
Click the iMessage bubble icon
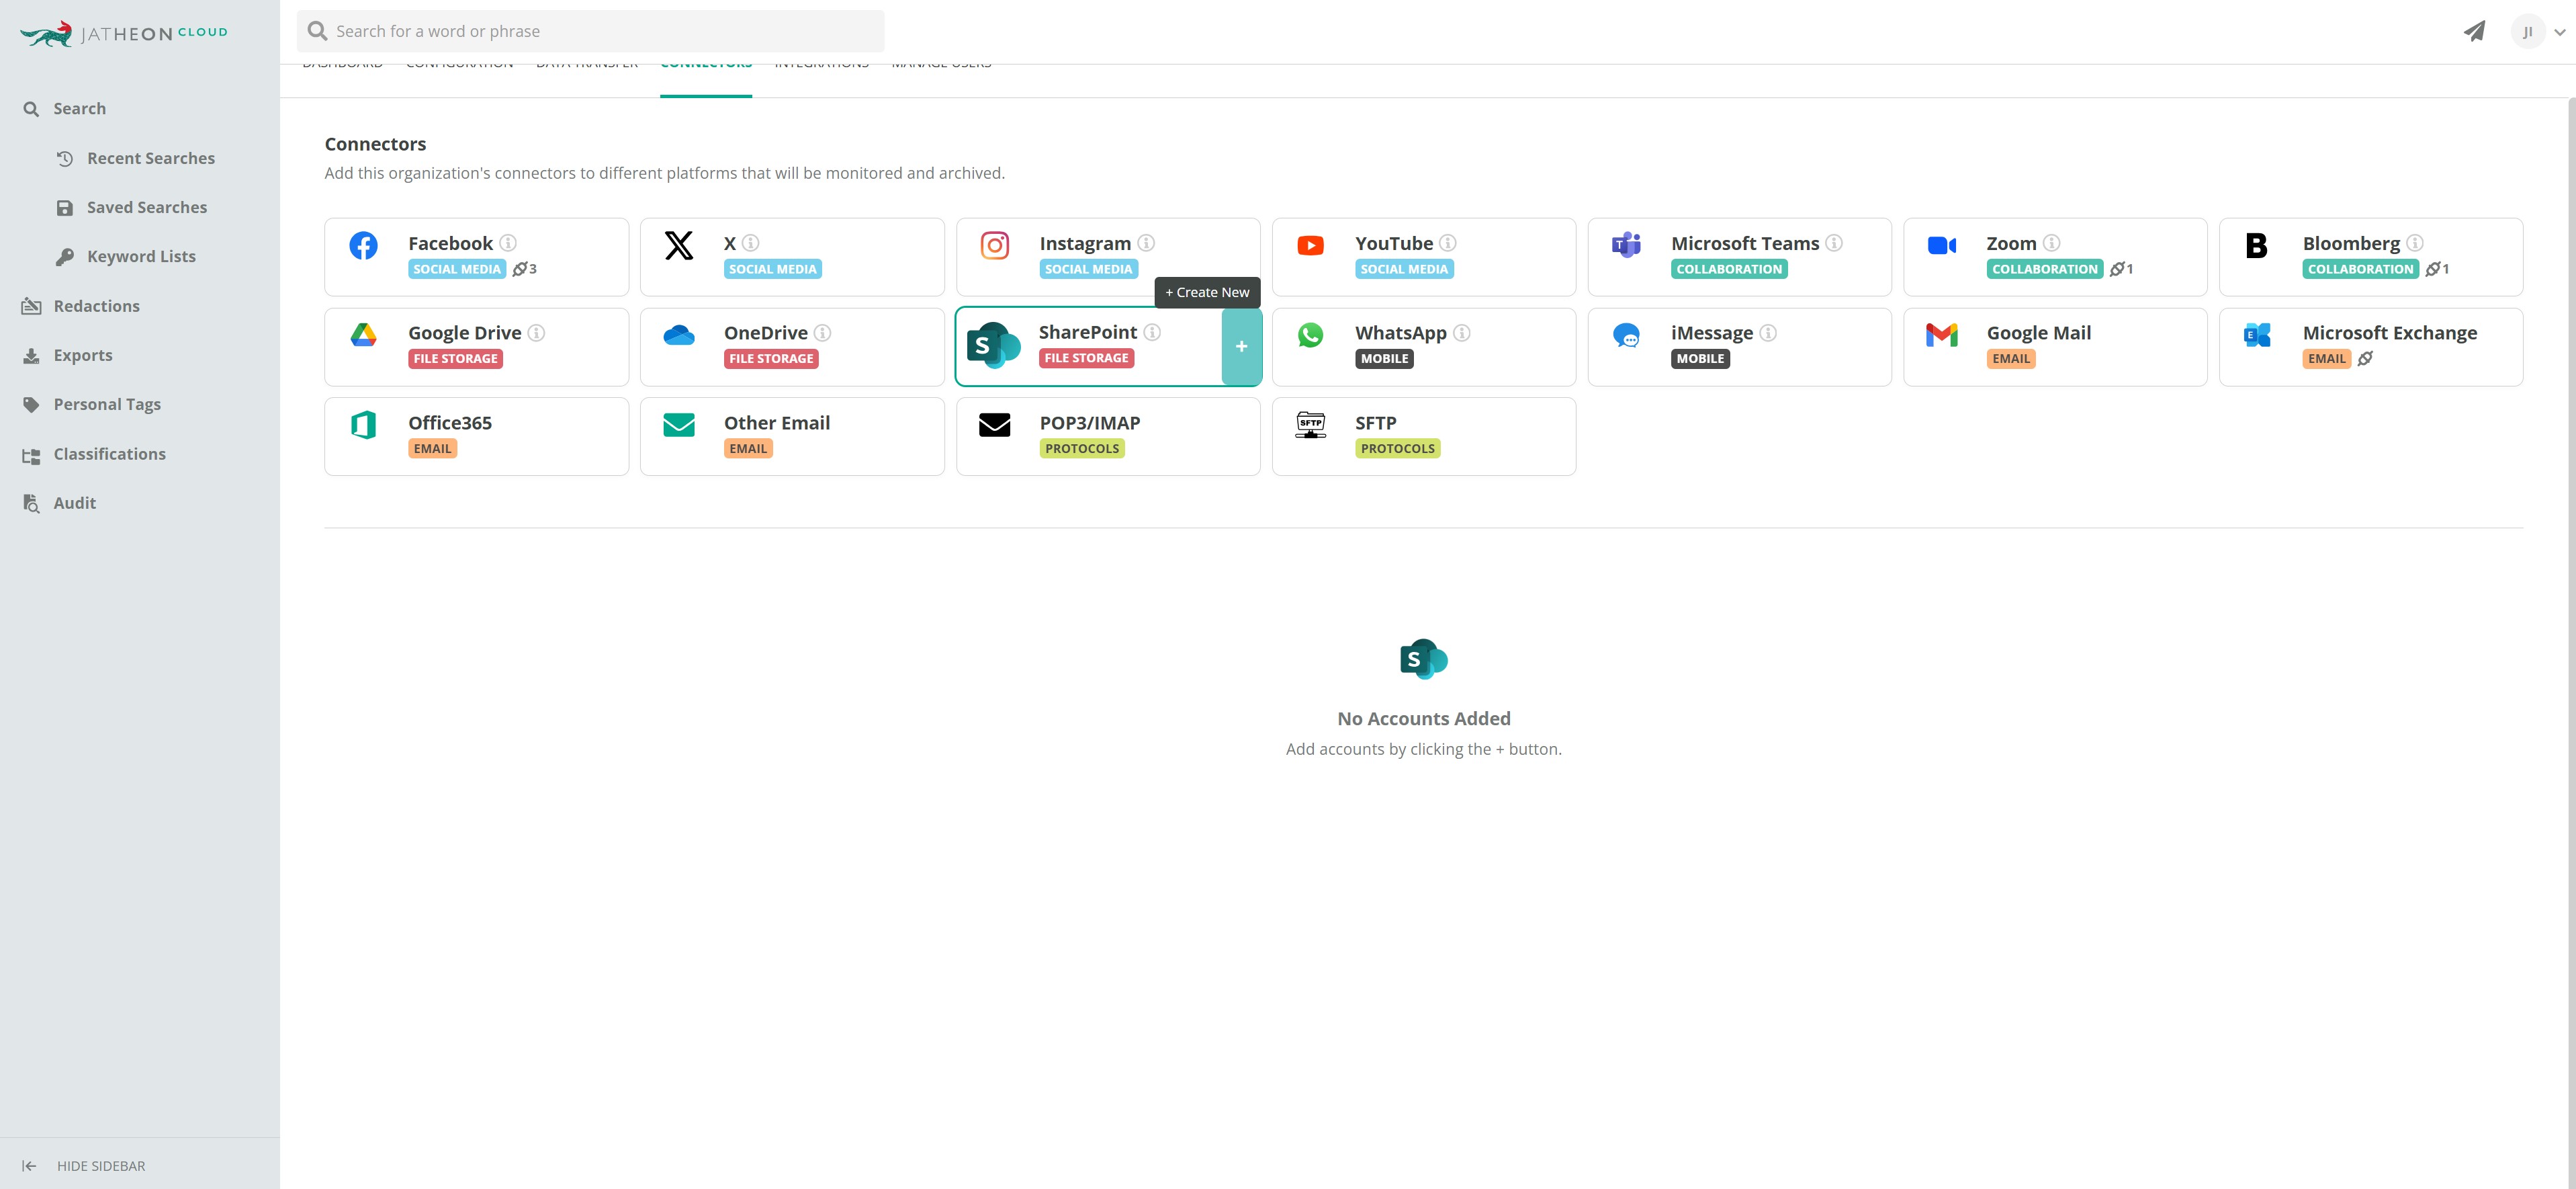(1626, 335)
